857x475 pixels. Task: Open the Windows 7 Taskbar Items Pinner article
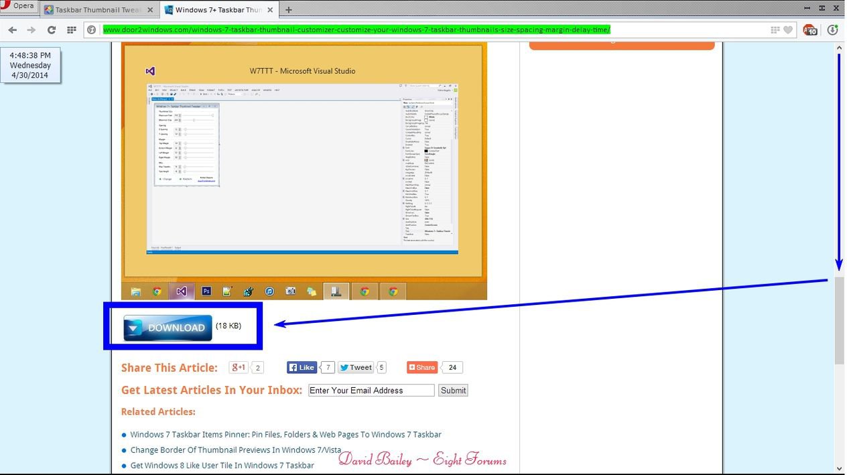286,434
